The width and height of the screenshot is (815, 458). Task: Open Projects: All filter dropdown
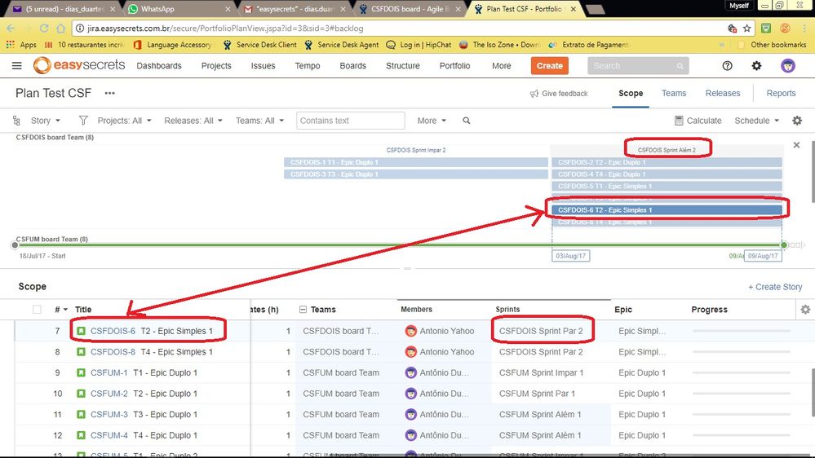pyautogui.click(x=124, y=121)
